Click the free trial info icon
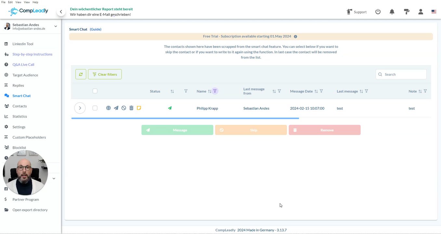This screenshot has height=234, width=441. pyautogui.click(x=295, y=36)
